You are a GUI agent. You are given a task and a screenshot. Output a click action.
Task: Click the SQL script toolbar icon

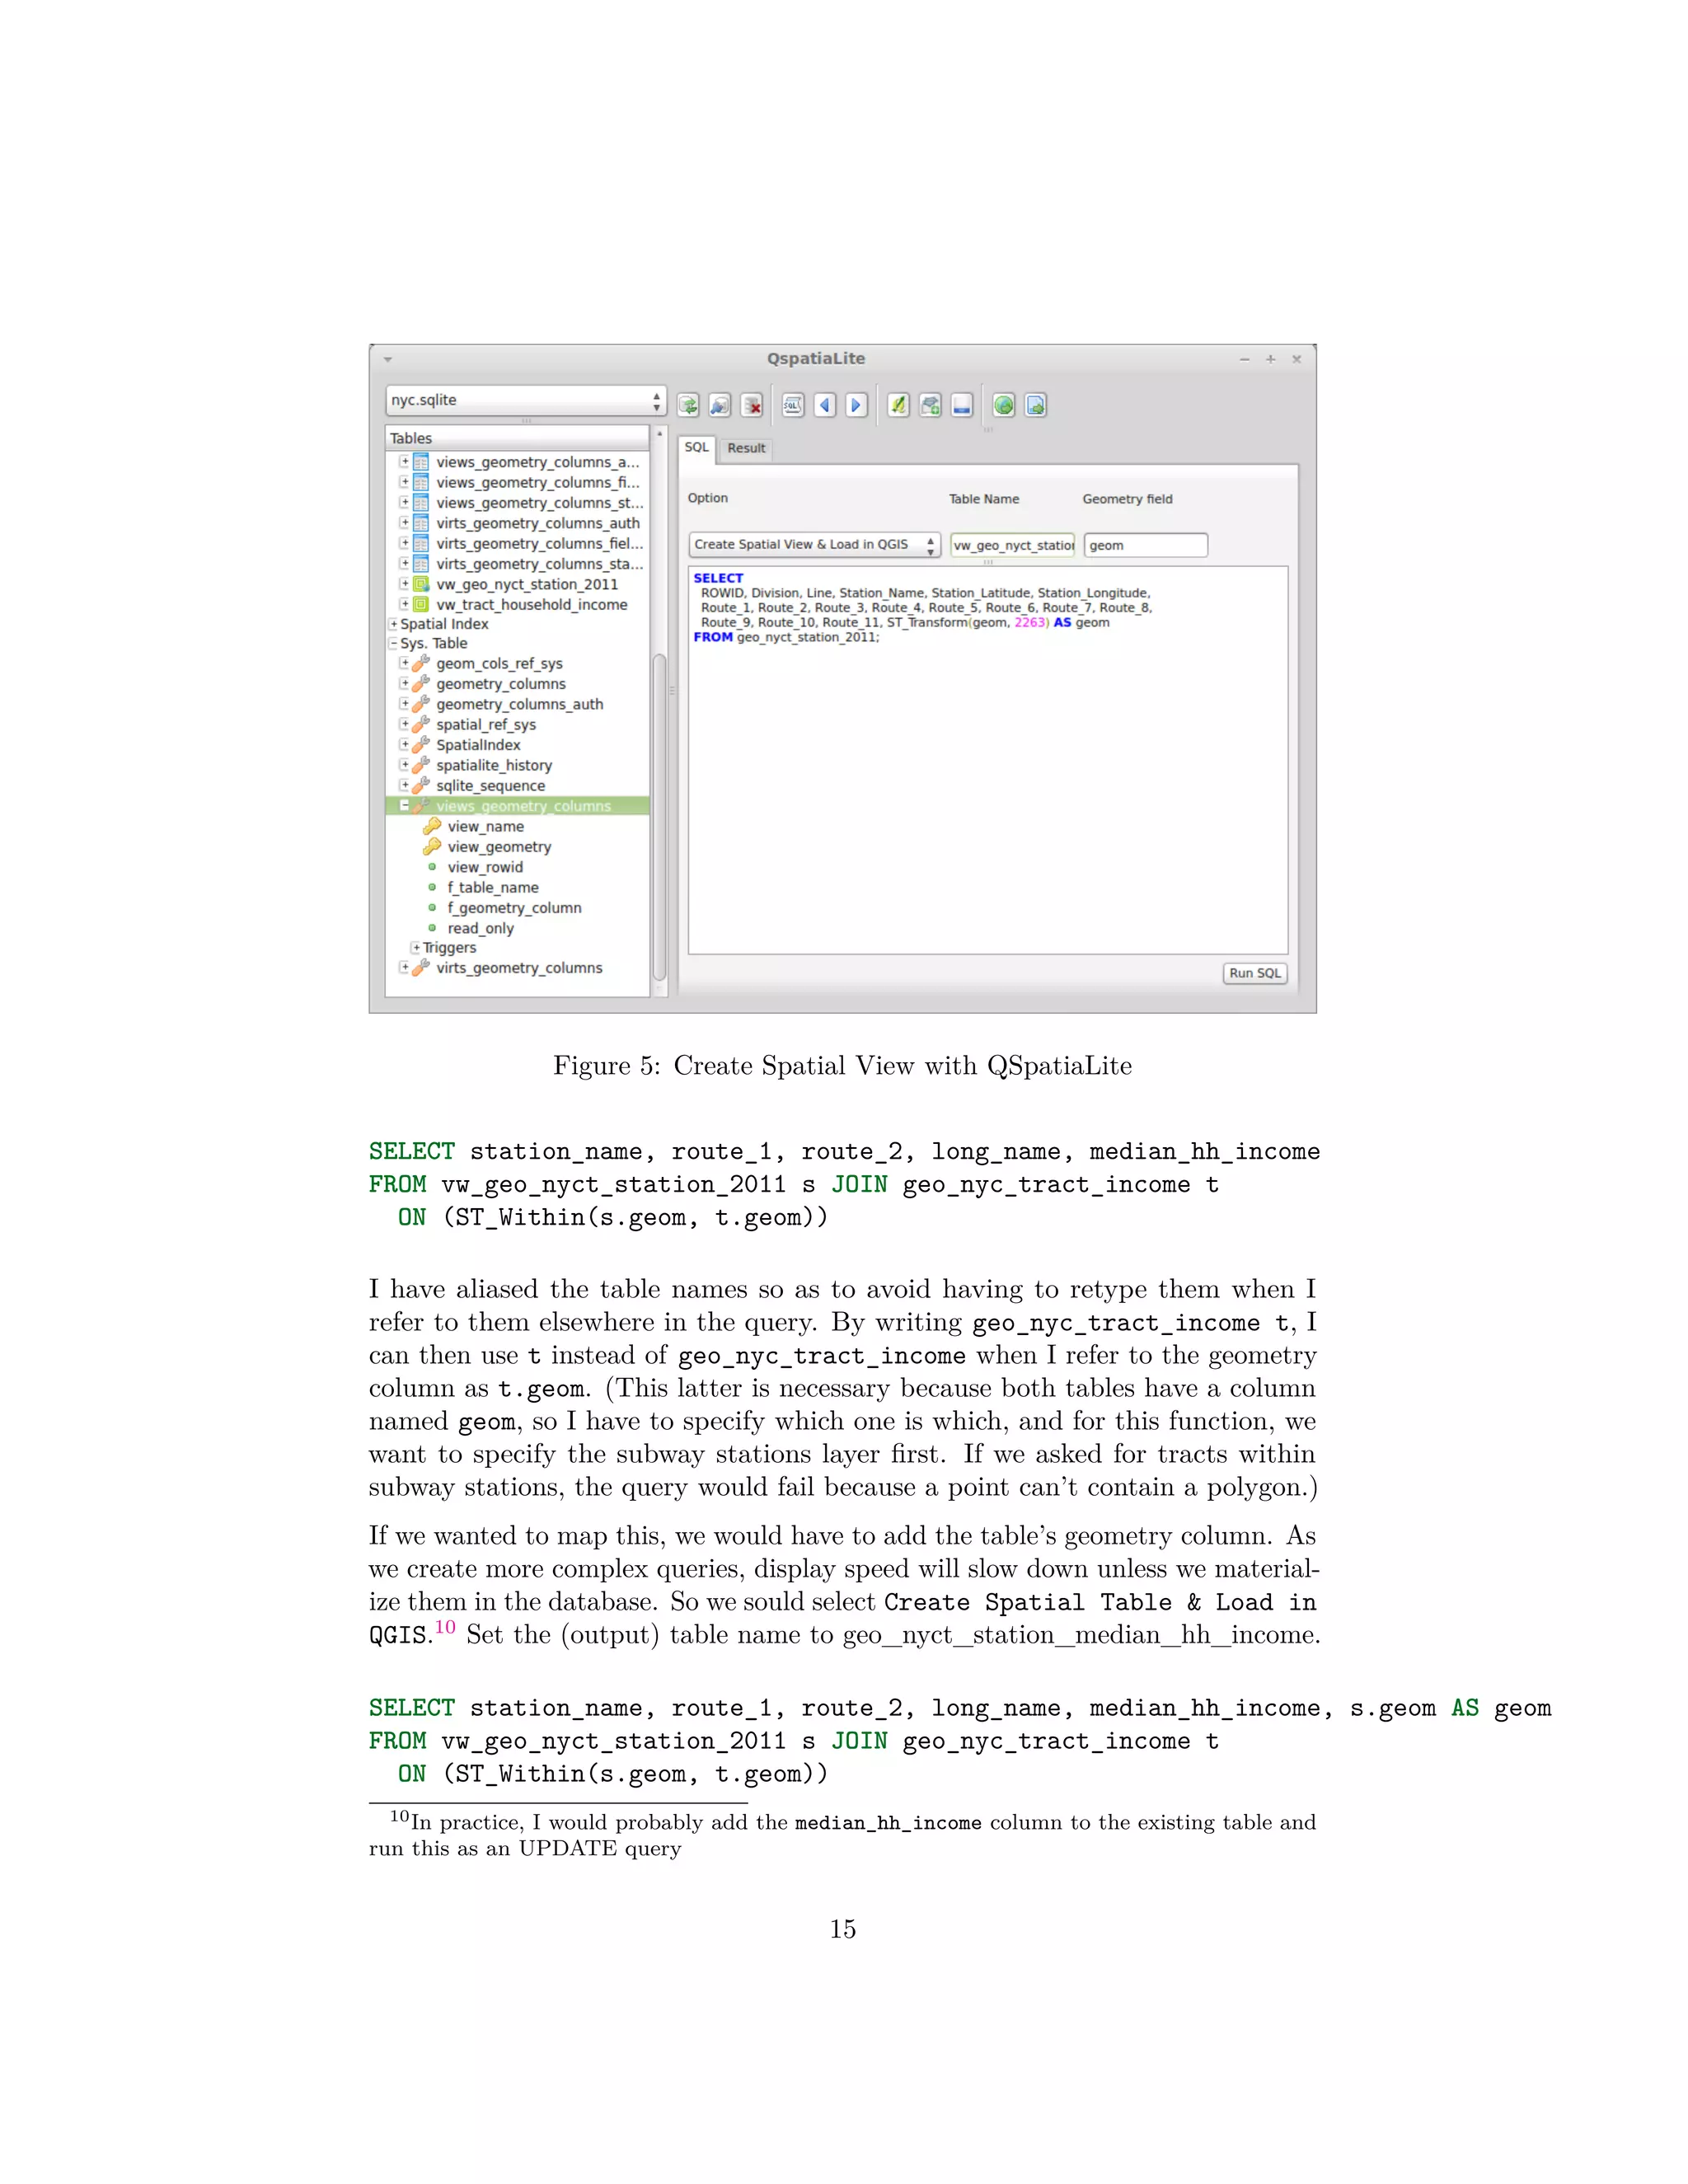[x=793, y=405]
